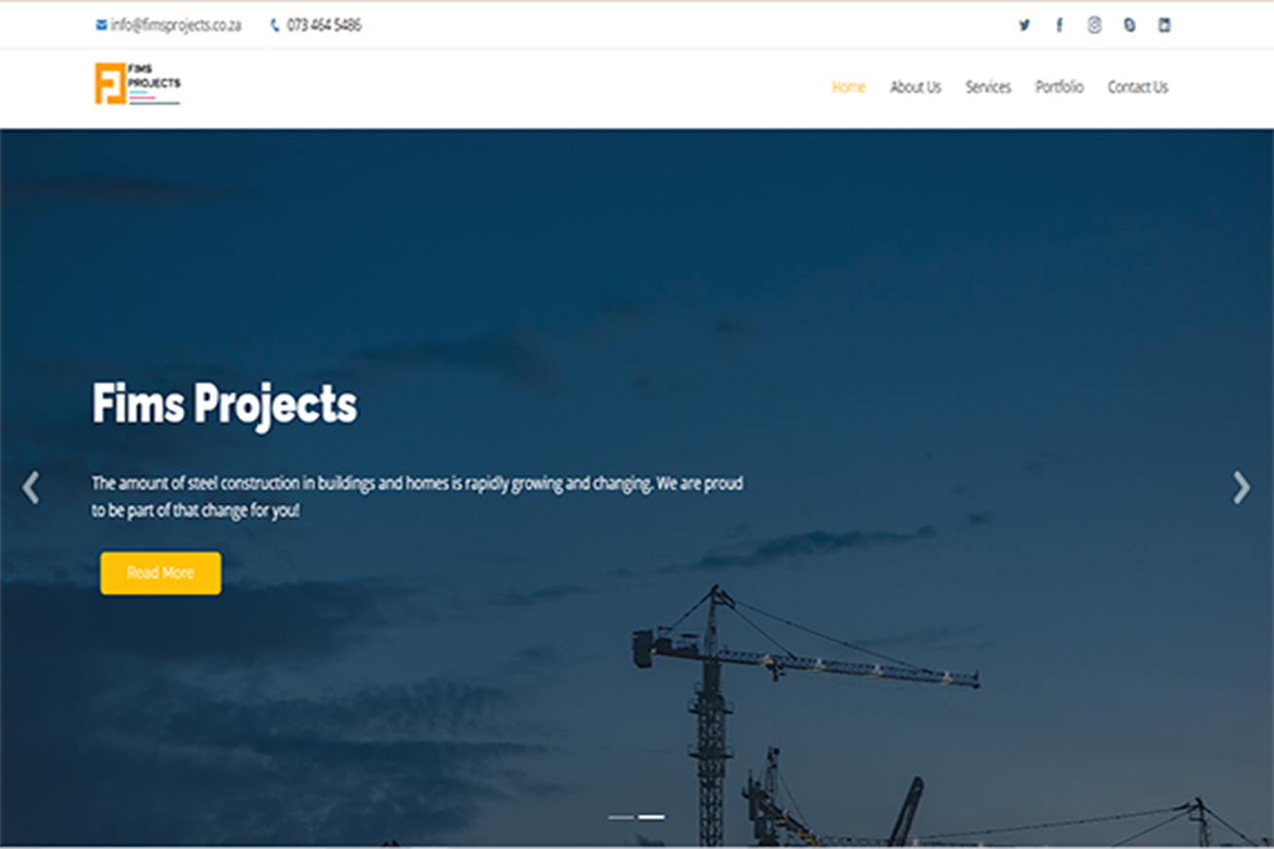Screen dimensions: 1274x849
Task: Navigate to the Services menu item
Action: (988, 88)
